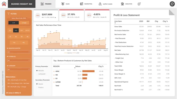
Task: Click the YTG filter button
Action: click(x=23, y=43)
